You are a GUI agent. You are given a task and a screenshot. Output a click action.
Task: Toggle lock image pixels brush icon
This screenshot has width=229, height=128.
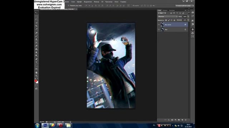[x=169, y=20]
